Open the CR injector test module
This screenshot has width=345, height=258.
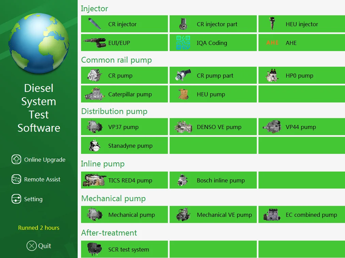click(125, 24)
